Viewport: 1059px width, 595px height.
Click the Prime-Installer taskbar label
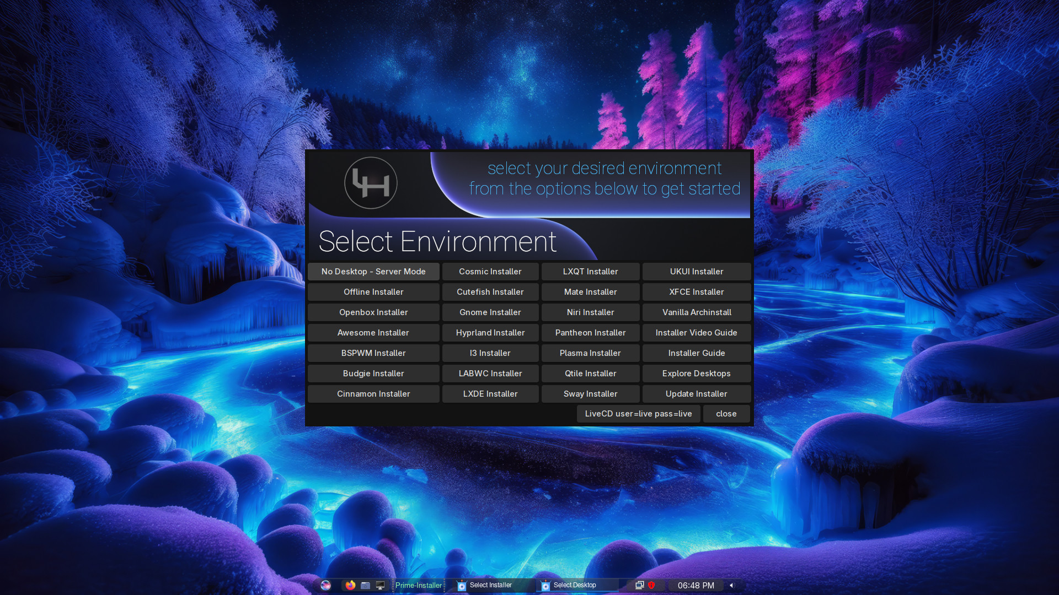tap(418, 585)
